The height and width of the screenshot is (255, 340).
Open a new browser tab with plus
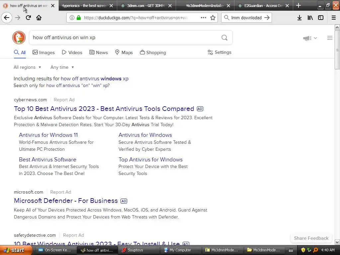click(x=298, y=5)
